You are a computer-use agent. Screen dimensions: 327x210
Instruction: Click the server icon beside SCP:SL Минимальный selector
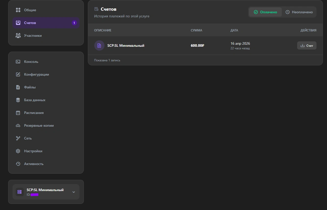click(x=19, y=192)
